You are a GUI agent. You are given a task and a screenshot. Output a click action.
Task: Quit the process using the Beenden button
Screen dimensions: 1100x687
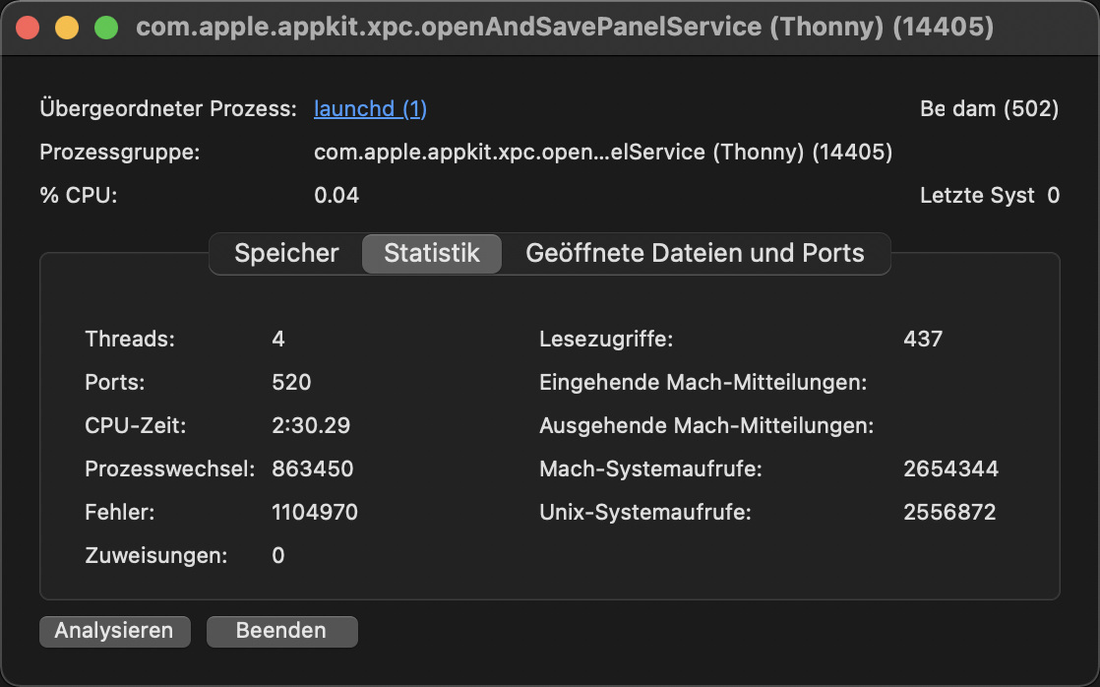(x=281, y=631)
